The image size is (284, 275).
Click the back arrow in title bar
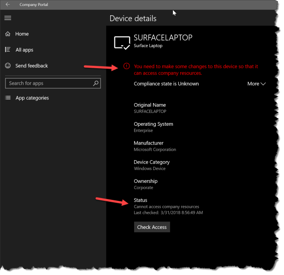[x=7, y=4]
